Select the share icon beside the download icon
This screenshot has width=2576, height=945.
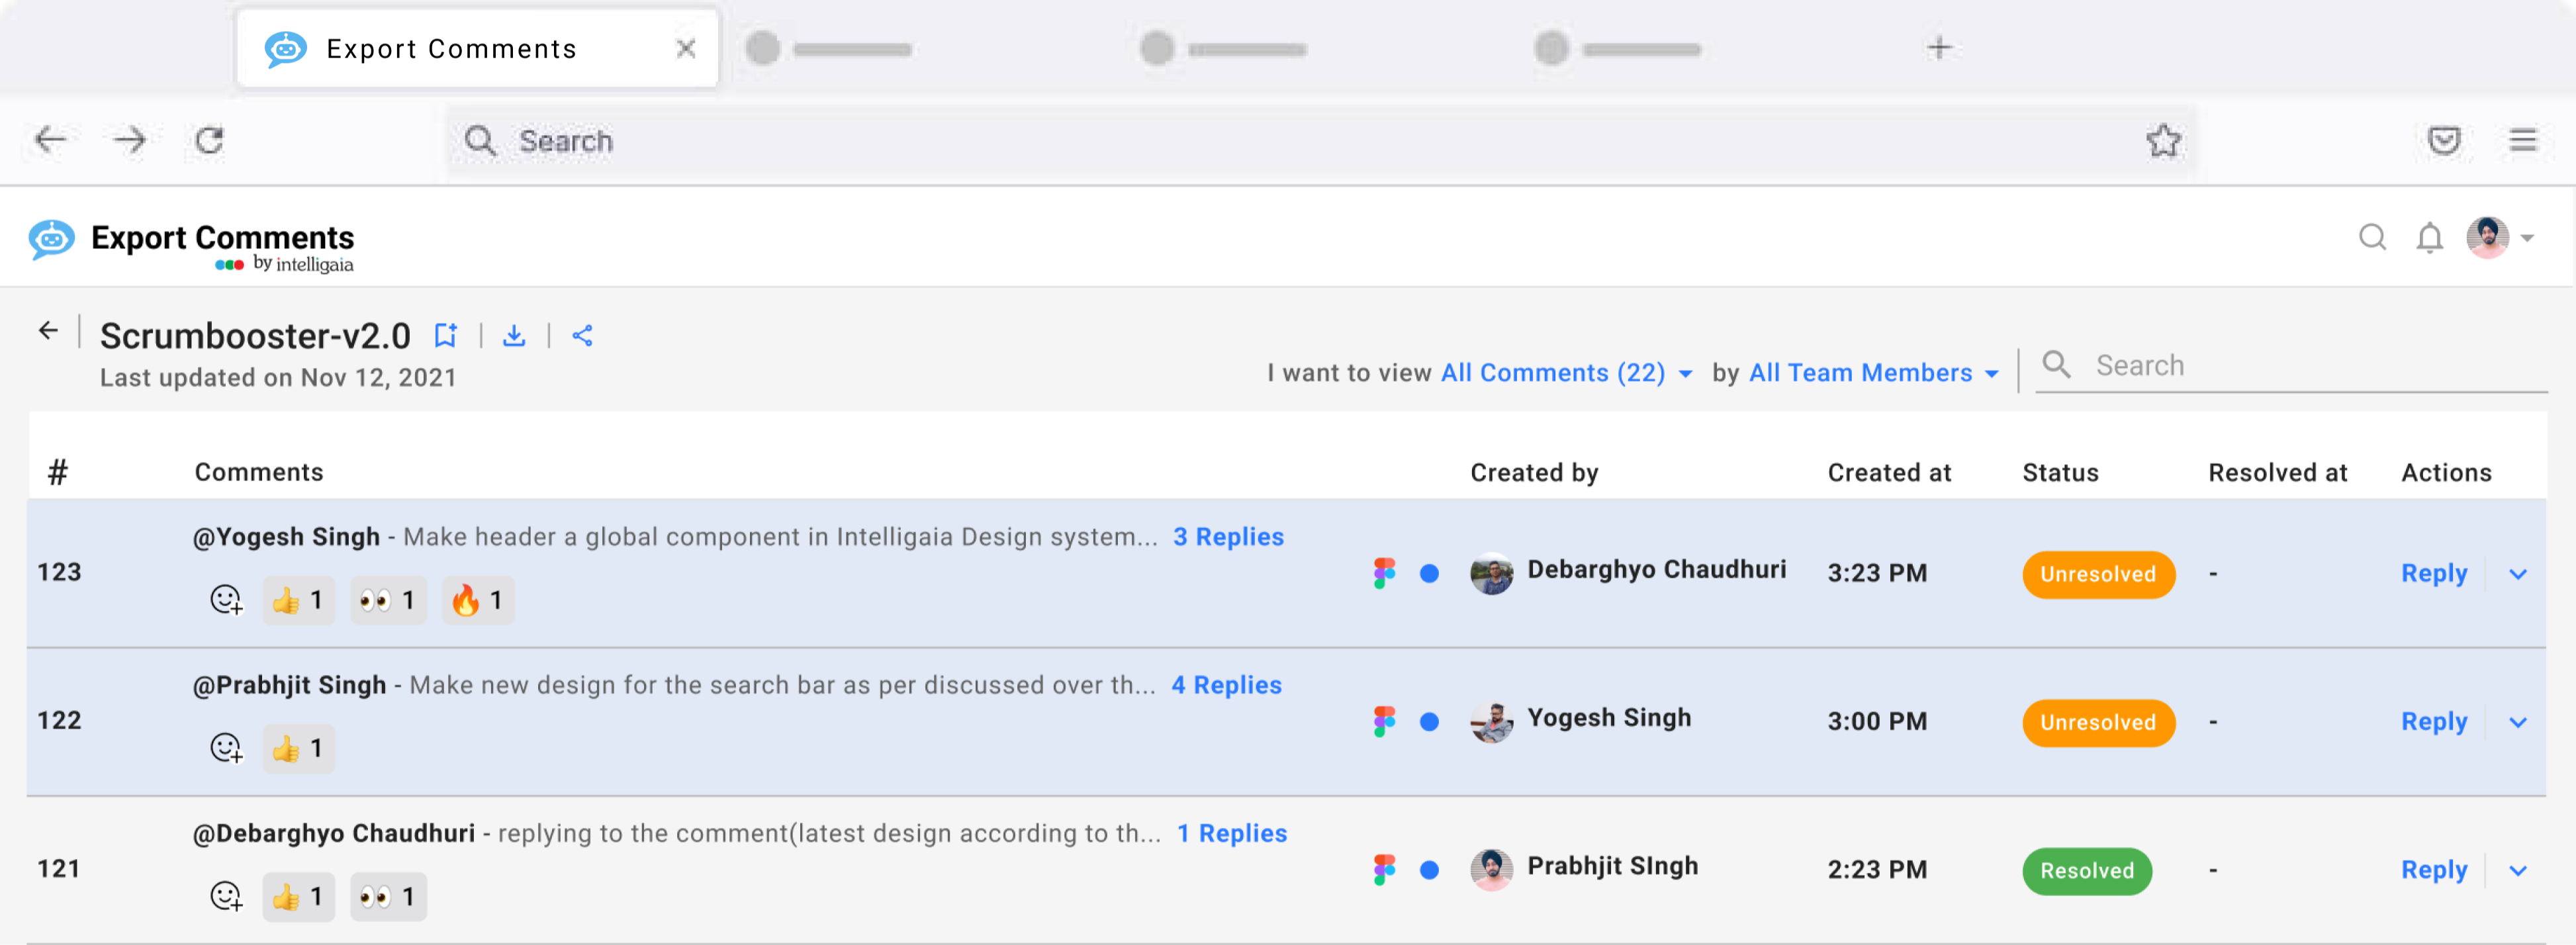(x=583, y=335)
